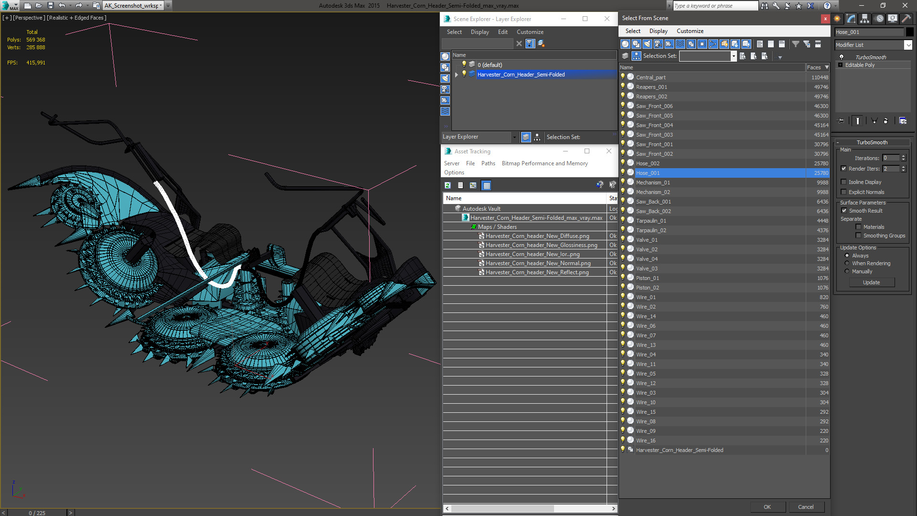The width and height of the screenshot is (917, 516).
Task: Open Paths menu in Asset Tracking
Action: pyautogui.click(x=488, y=163)
